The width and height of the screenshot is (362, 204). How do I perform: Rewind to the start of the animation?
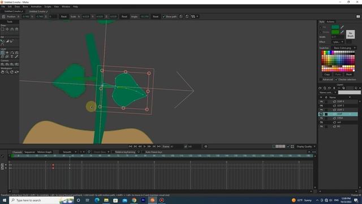(x=131, y=146)
